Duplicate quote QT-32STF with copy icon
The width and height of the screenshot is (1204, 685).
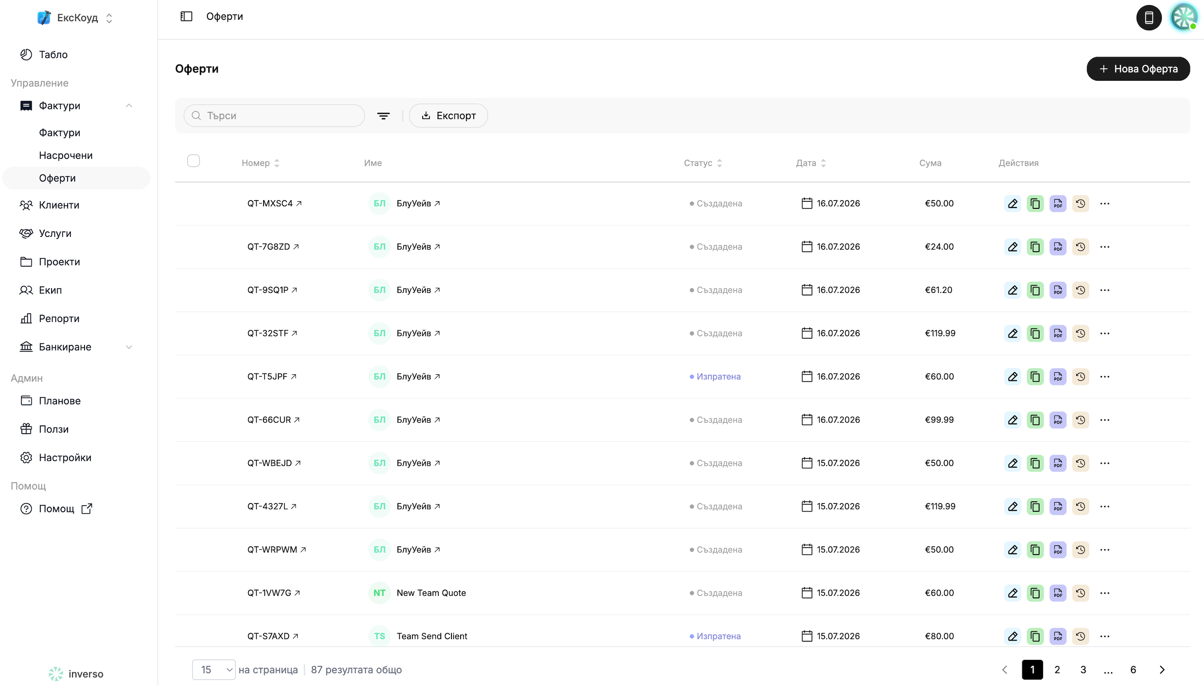click(1035, 333)
